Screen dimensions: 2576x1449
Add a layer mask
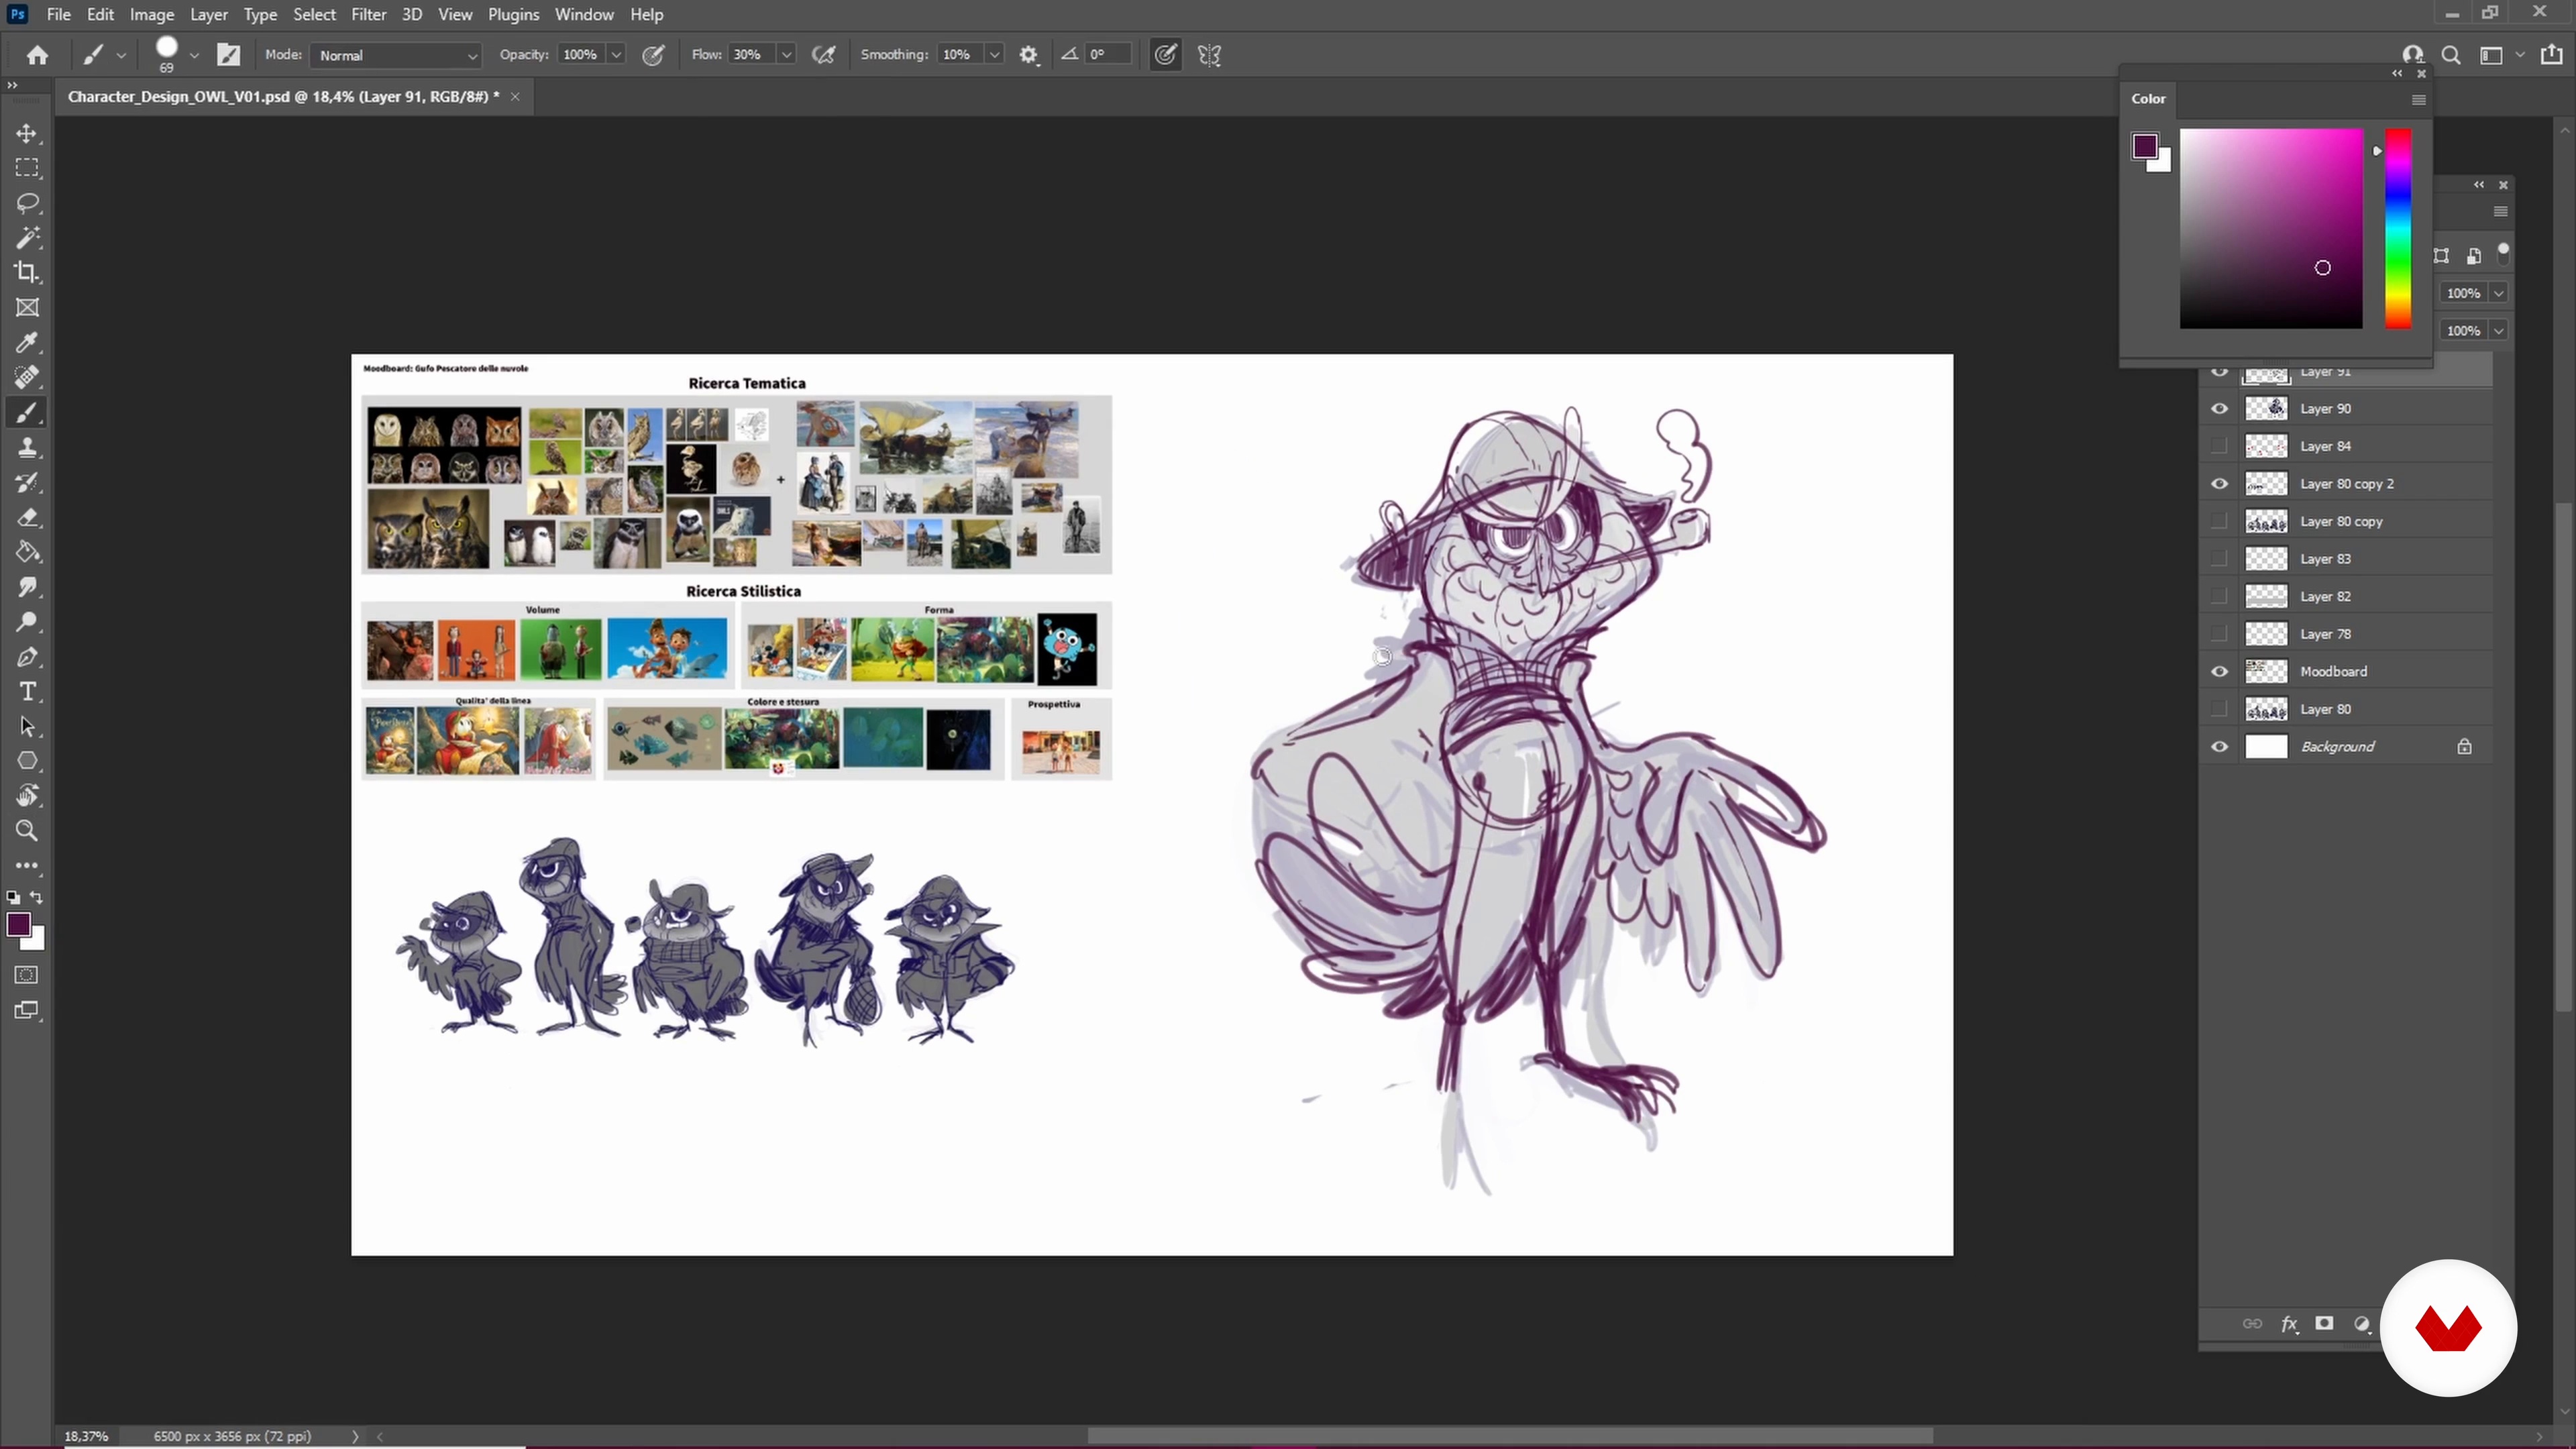pyautogui.click(x=2324, y=1324)
